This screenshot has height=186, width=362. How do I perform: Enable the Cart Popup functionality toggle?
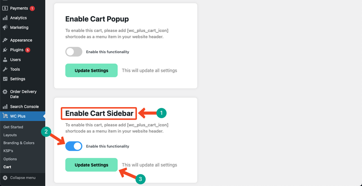click(x=74, y=52)
